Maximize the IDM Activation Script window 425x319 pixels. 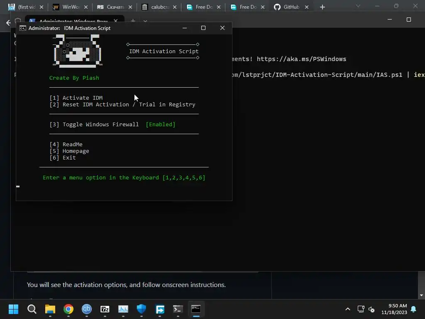click(x=203, y=28)
